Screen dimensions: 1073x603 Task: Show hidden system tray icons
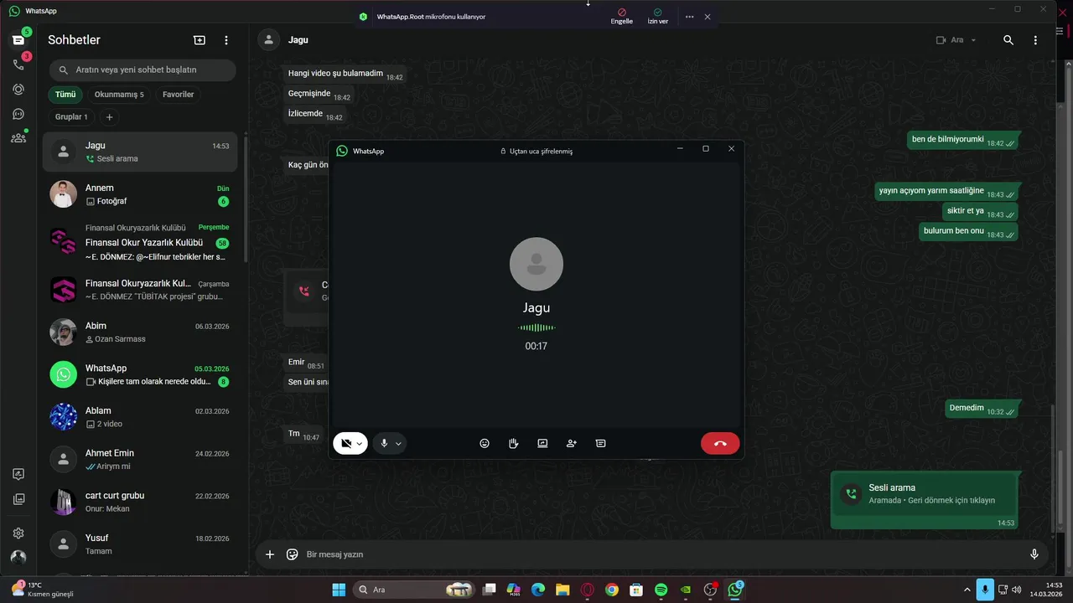click(967, 590)
